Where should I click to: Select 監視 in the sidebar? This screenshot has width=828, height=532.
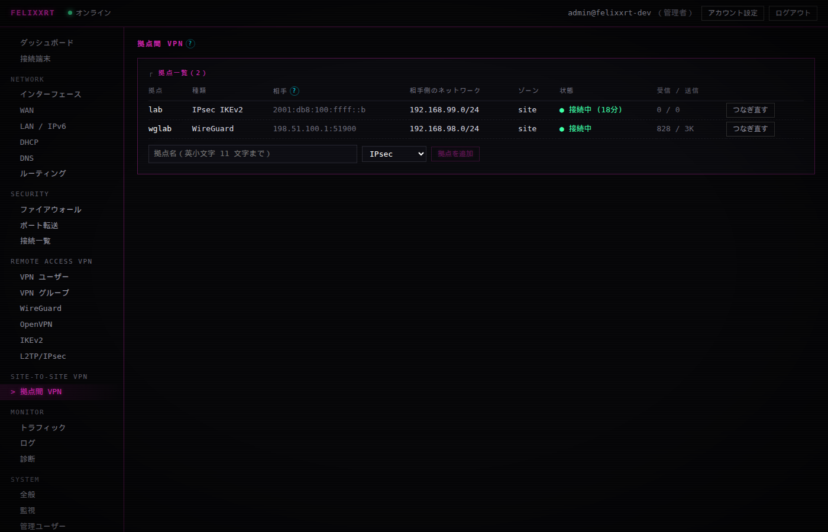28,510
